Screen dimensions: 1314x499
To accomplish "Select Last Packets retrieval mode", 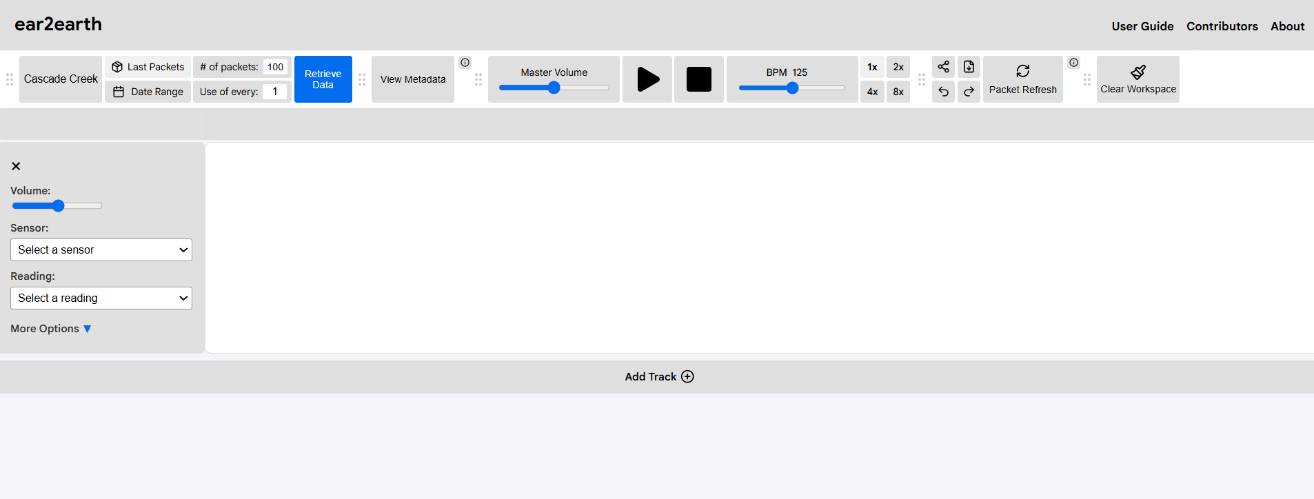I will pyautogui.click(x=148, y=67).
